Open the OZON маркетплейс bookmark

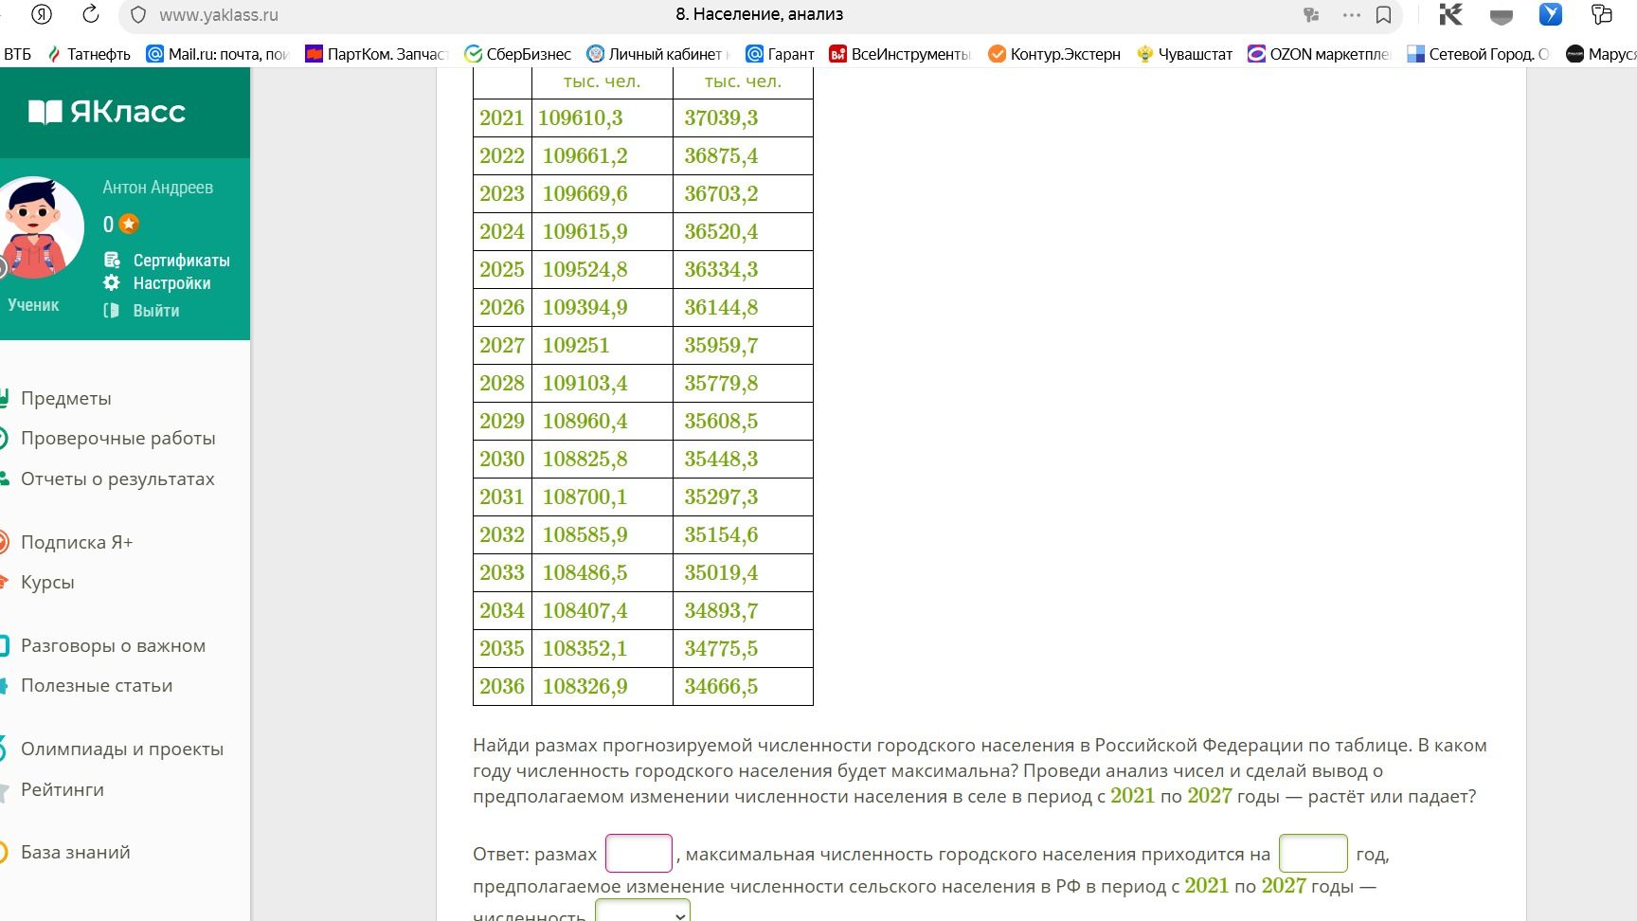[x=1318, y=54]
